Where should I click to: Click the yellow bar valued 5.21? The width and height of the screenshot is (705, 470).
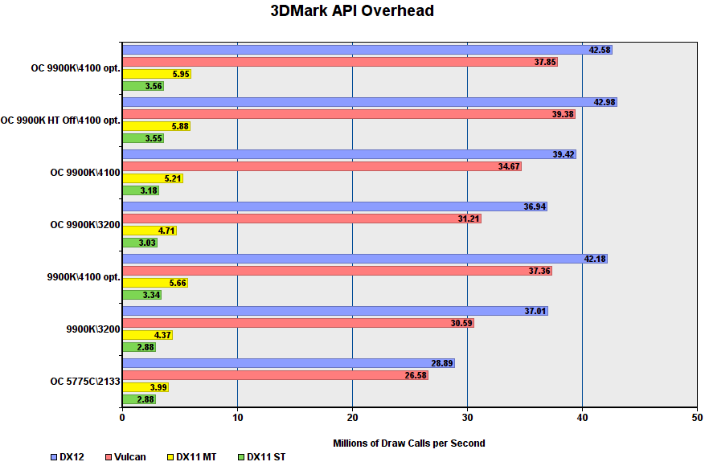[153, 178]
